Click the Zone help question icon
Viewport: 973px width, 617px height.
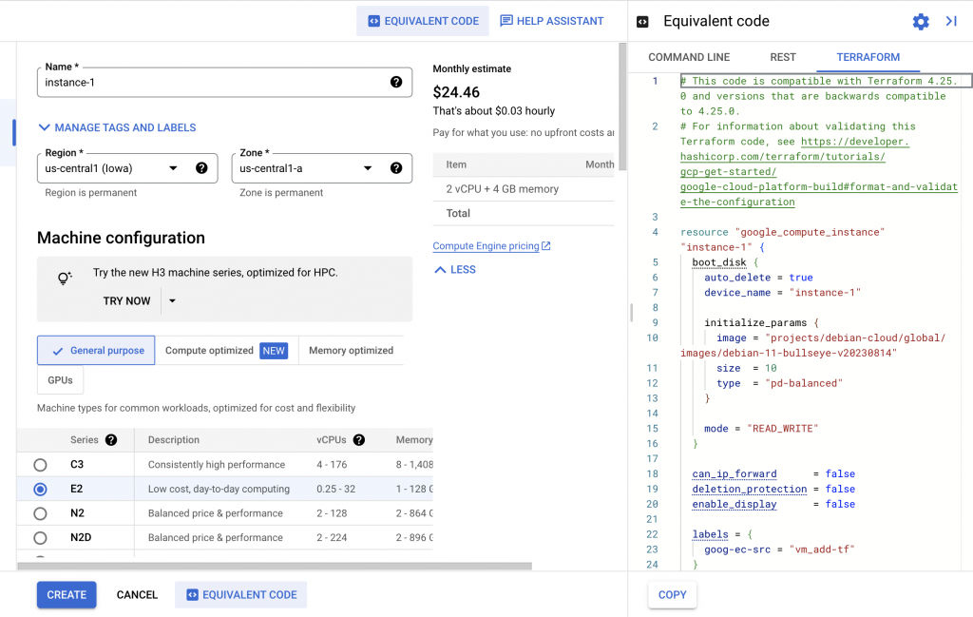(396, 168)
